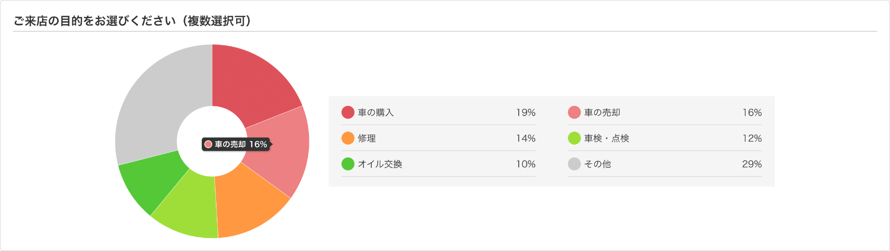890x251 pixels.
Task: Click the lime 車検・点検 legend dot
Action: [x=574, y=138]
